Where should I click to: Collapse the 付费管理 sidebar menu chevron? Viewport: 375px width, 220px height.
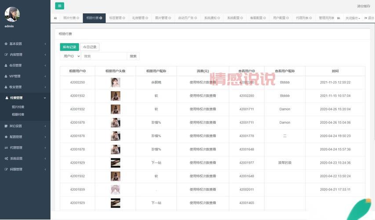point(45,98)
